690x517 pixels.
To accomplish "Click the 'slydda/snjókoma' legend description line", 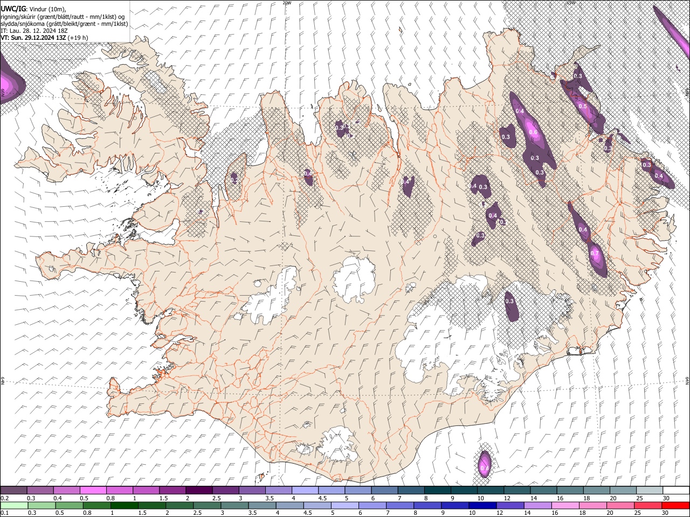I will coord(64,24).
